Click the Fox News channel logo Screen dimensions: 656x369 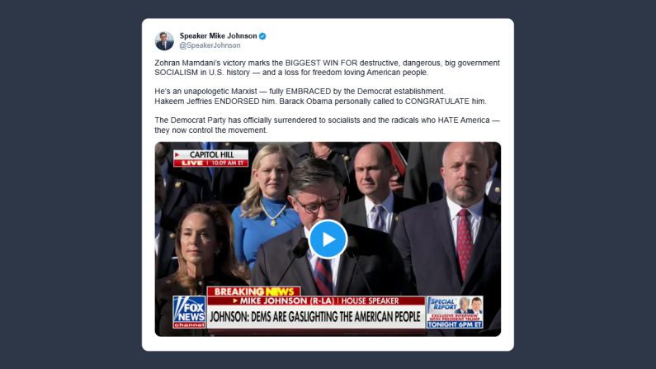pyautogui.click(x=189, y=312)
